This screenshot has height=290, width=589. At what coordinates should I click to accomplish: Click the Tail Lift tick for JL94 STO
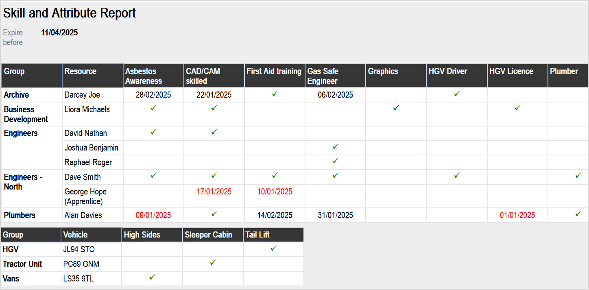273,248
